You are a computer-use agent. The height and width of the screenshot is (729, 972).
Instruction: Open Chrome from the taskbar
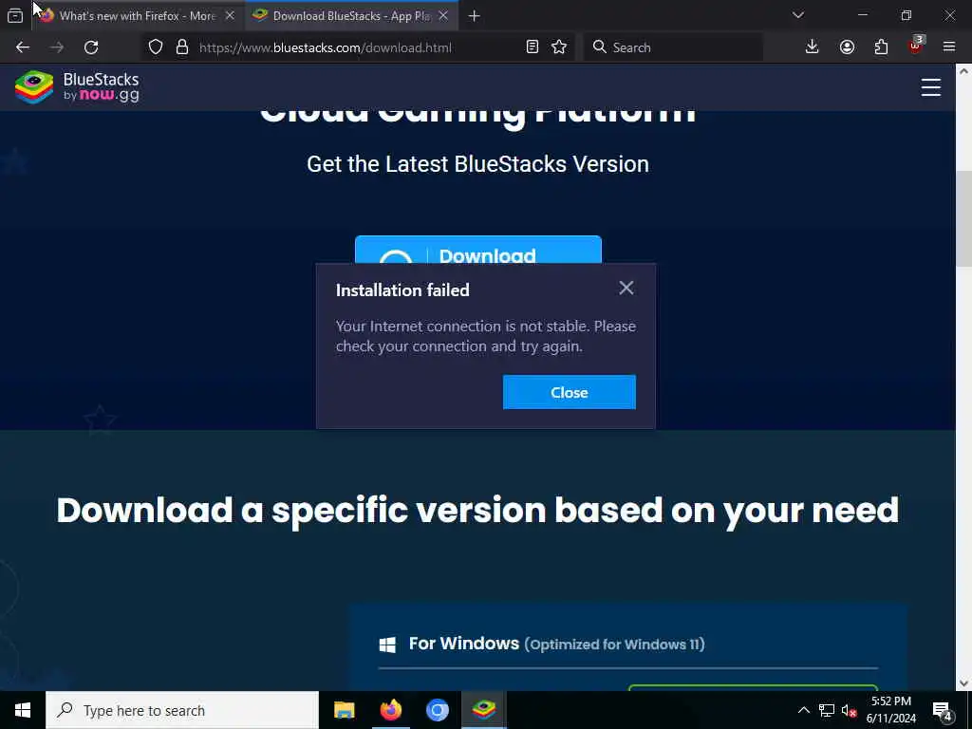[x=437, y=710]
